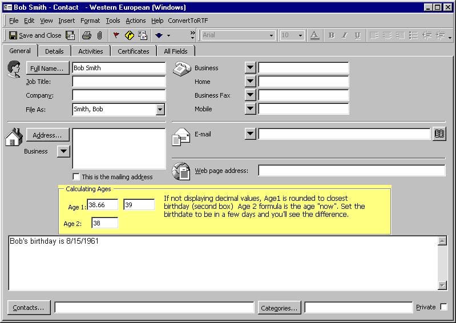Switch to the Certificates tab

[x=134, y=51]
